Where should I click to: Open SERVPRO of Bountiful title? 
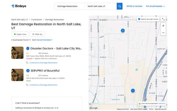pos(45,71)
